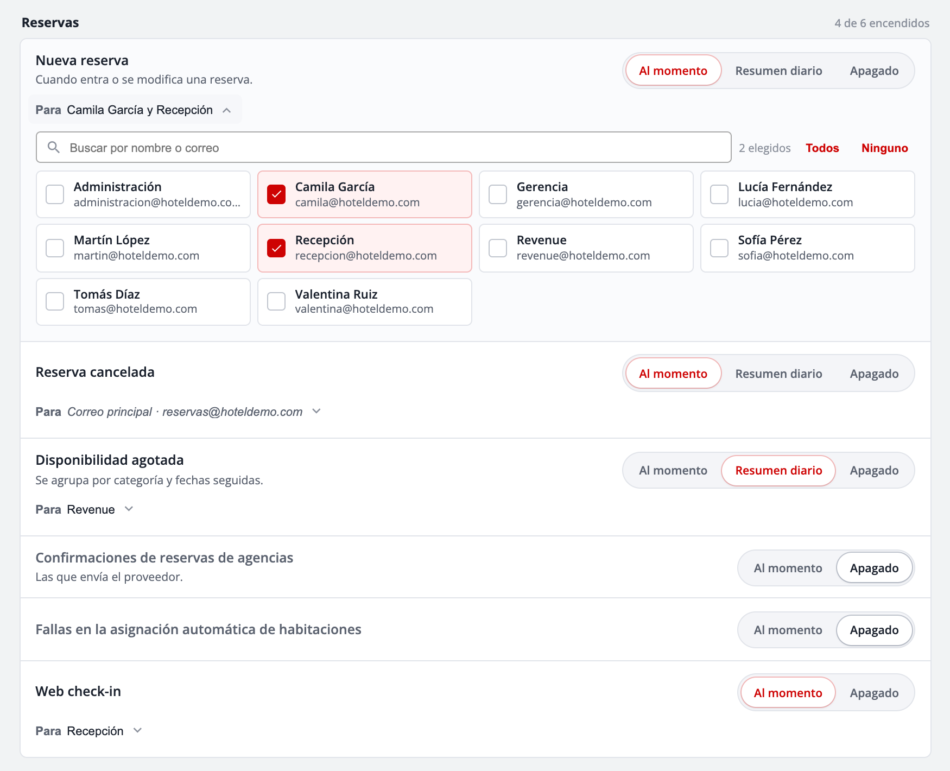Select Al momento for Web check-in
This screenshot has height=771, width=950.
point(788,693)
